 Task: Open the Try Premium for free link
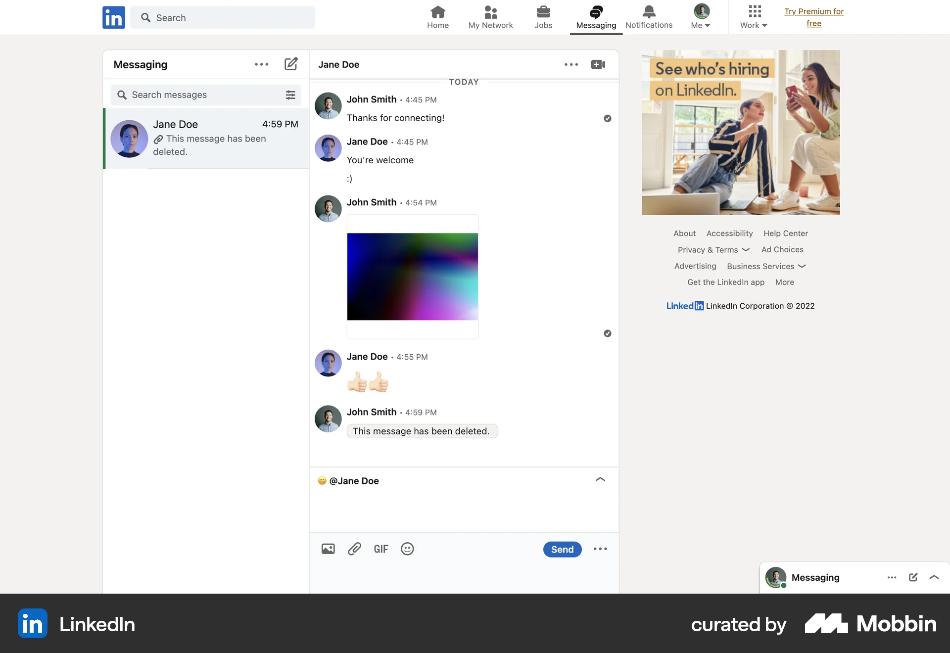point(814,17)
